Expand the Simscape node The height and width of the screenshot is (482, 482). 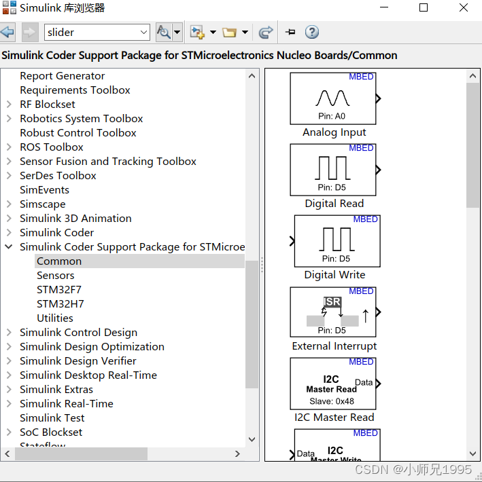coord(9,204)
